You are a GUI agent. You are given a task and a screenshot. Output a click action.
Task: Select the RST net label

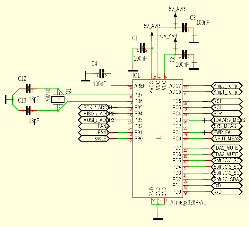coord(227,101)
